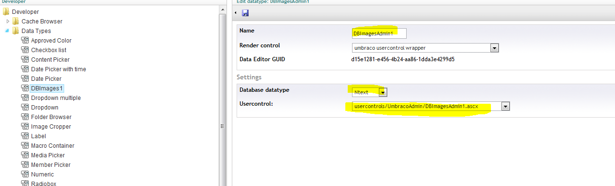Image resolution: width=615 pixels, height=186 pixels.
Task: Click the Date Picker with time icon
Action: pos(25,69)
